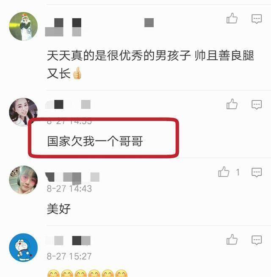Reply to the 8-27 15:27 comment
271x277 pixels.
257,240
